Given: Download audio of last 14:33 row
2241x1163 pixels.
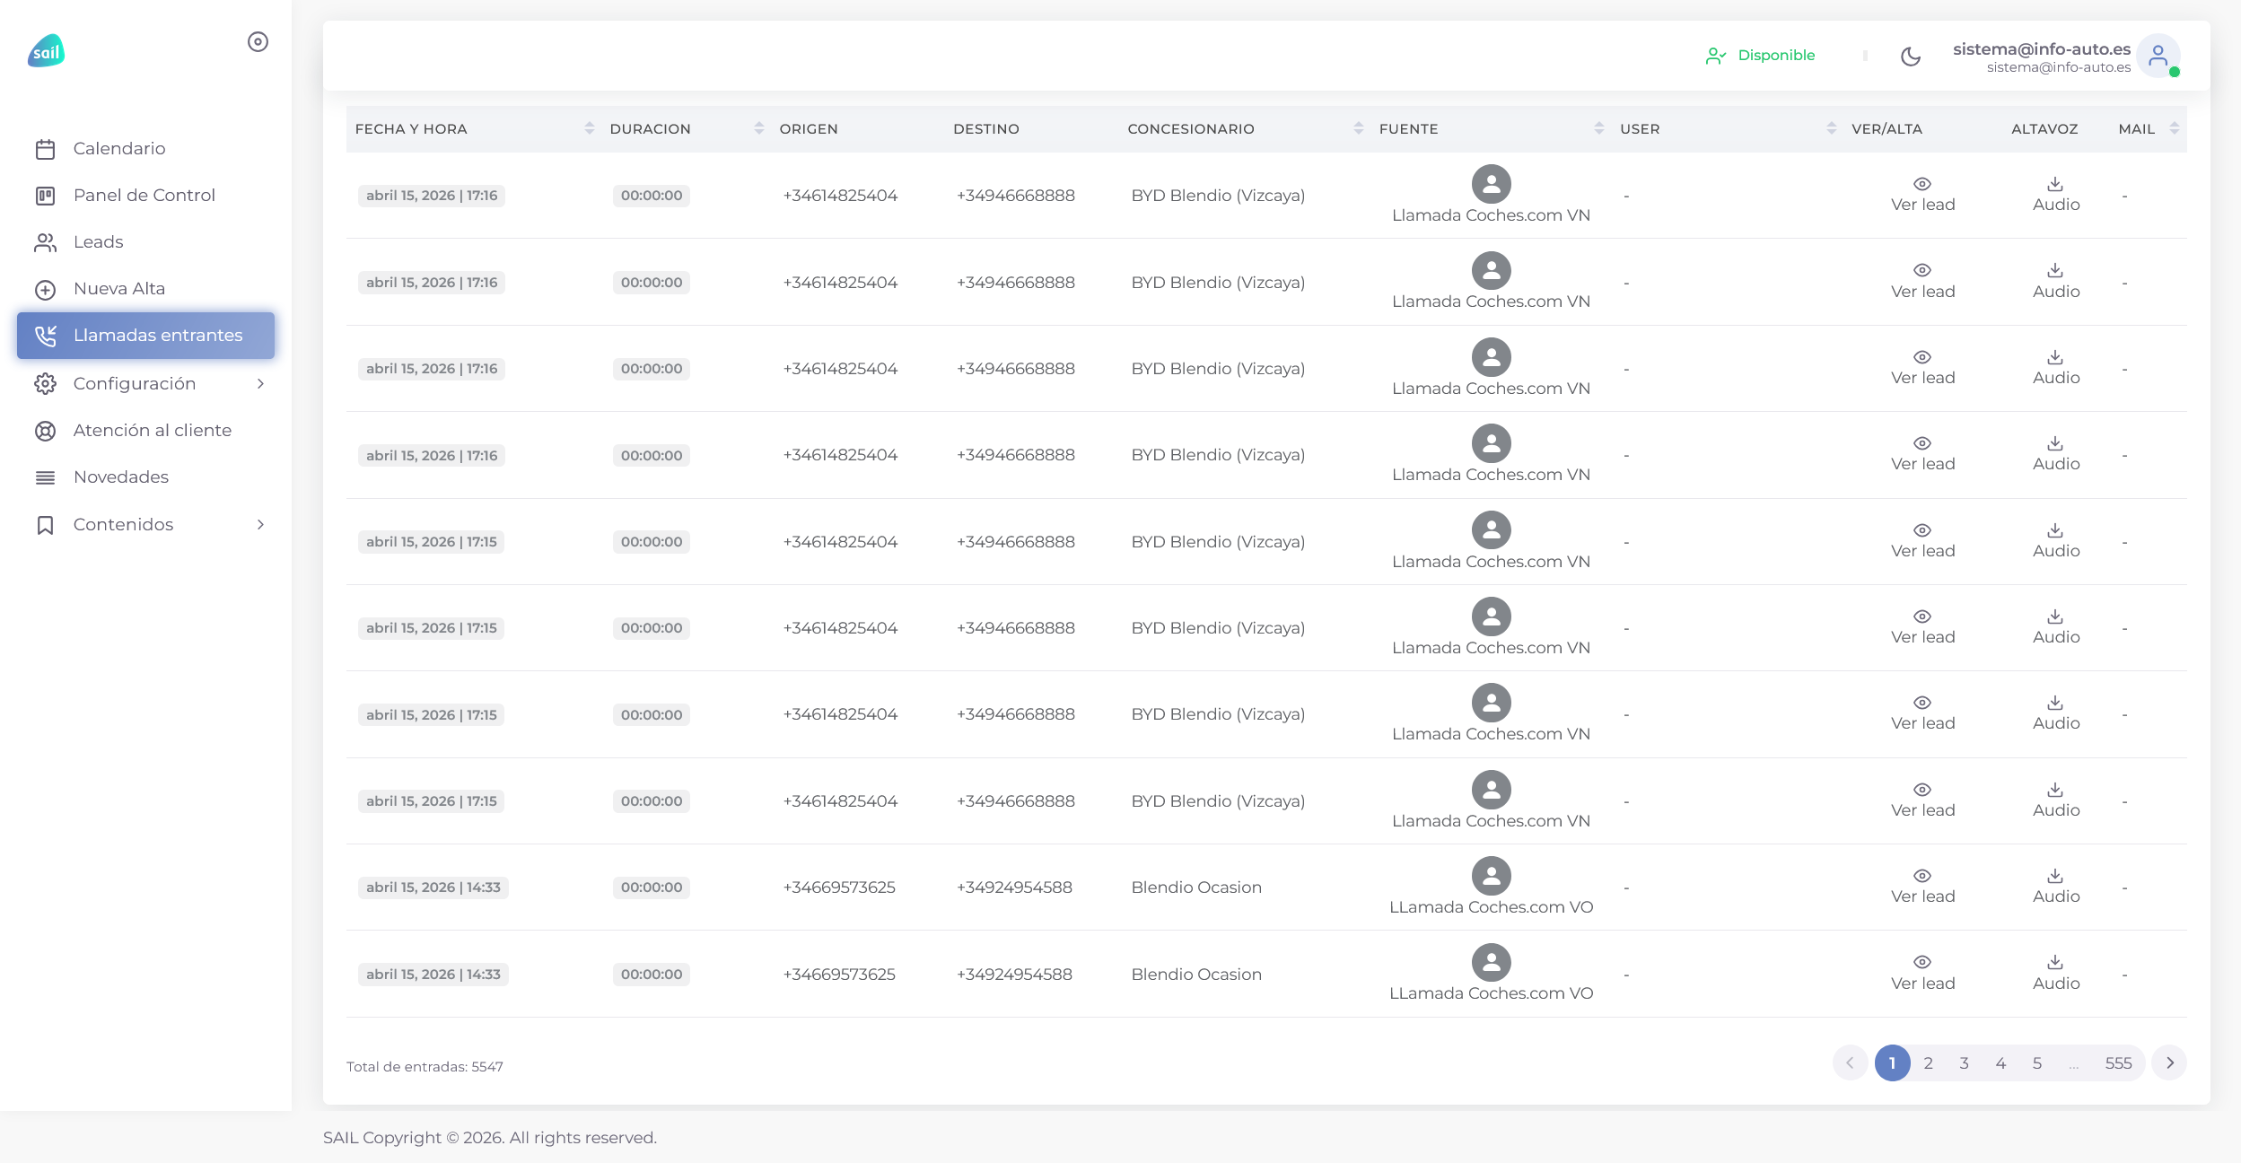Looking at the screenshot, I should pyautogui.click(x=2056, y=974).
